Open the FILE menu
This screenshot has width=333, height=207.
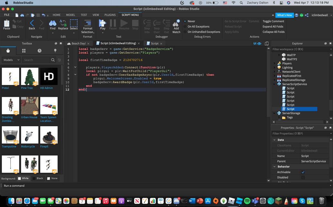pos(7,15)
